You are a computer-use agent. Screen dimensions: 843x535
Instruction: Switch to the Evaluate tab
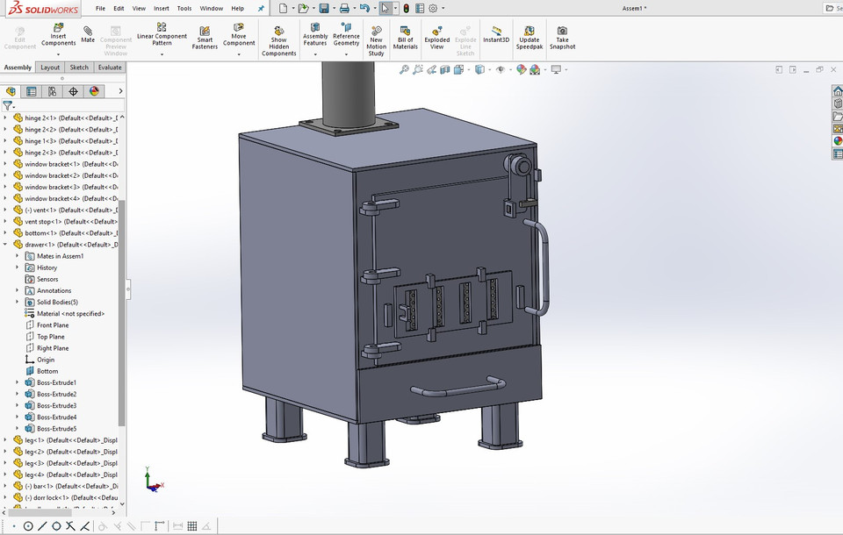109,67
